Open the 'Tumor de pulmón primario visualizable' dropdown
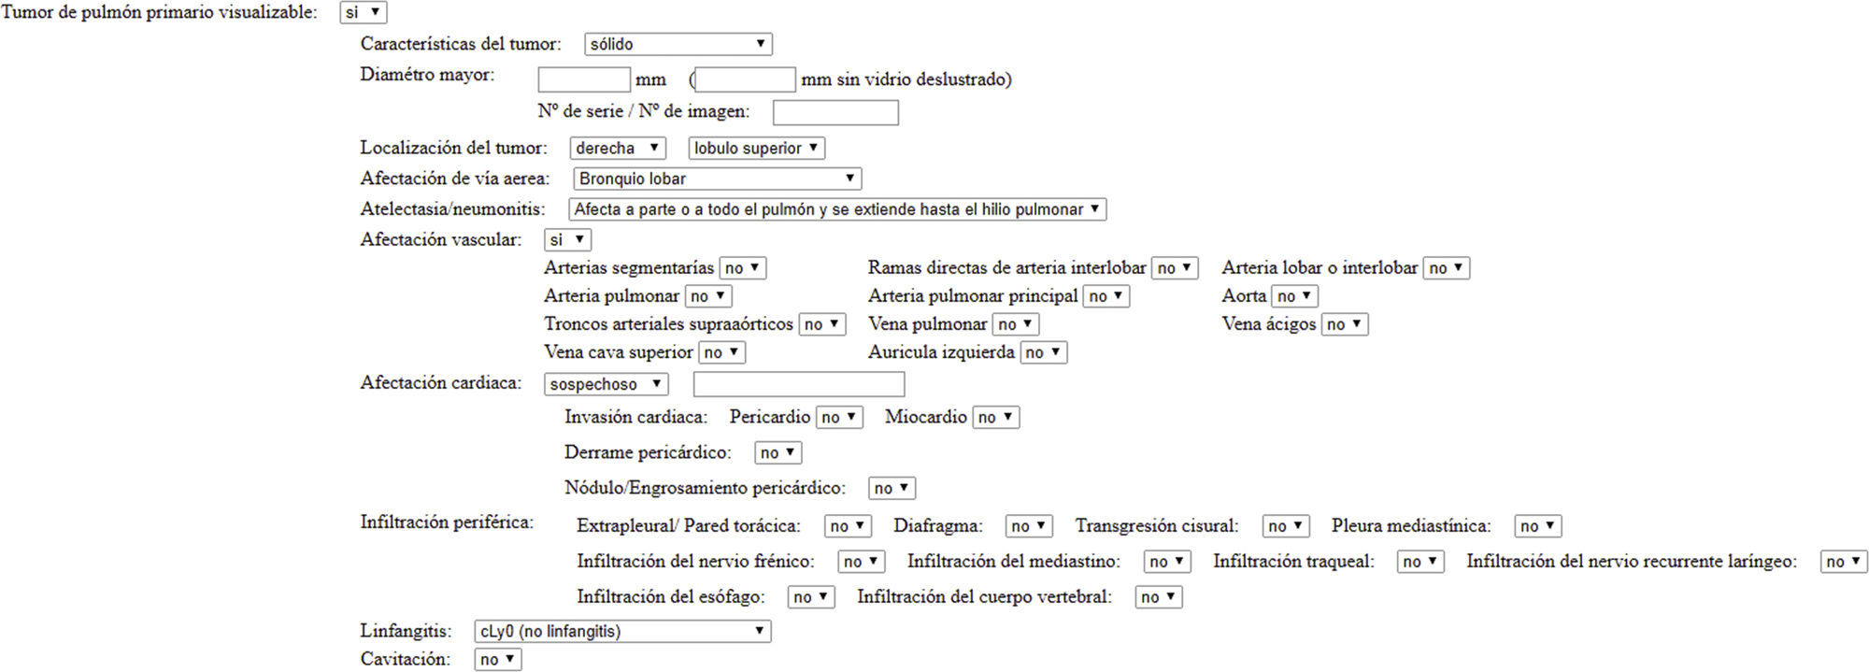This screenshot has width=1869, height=672. [x=363, y=13]
